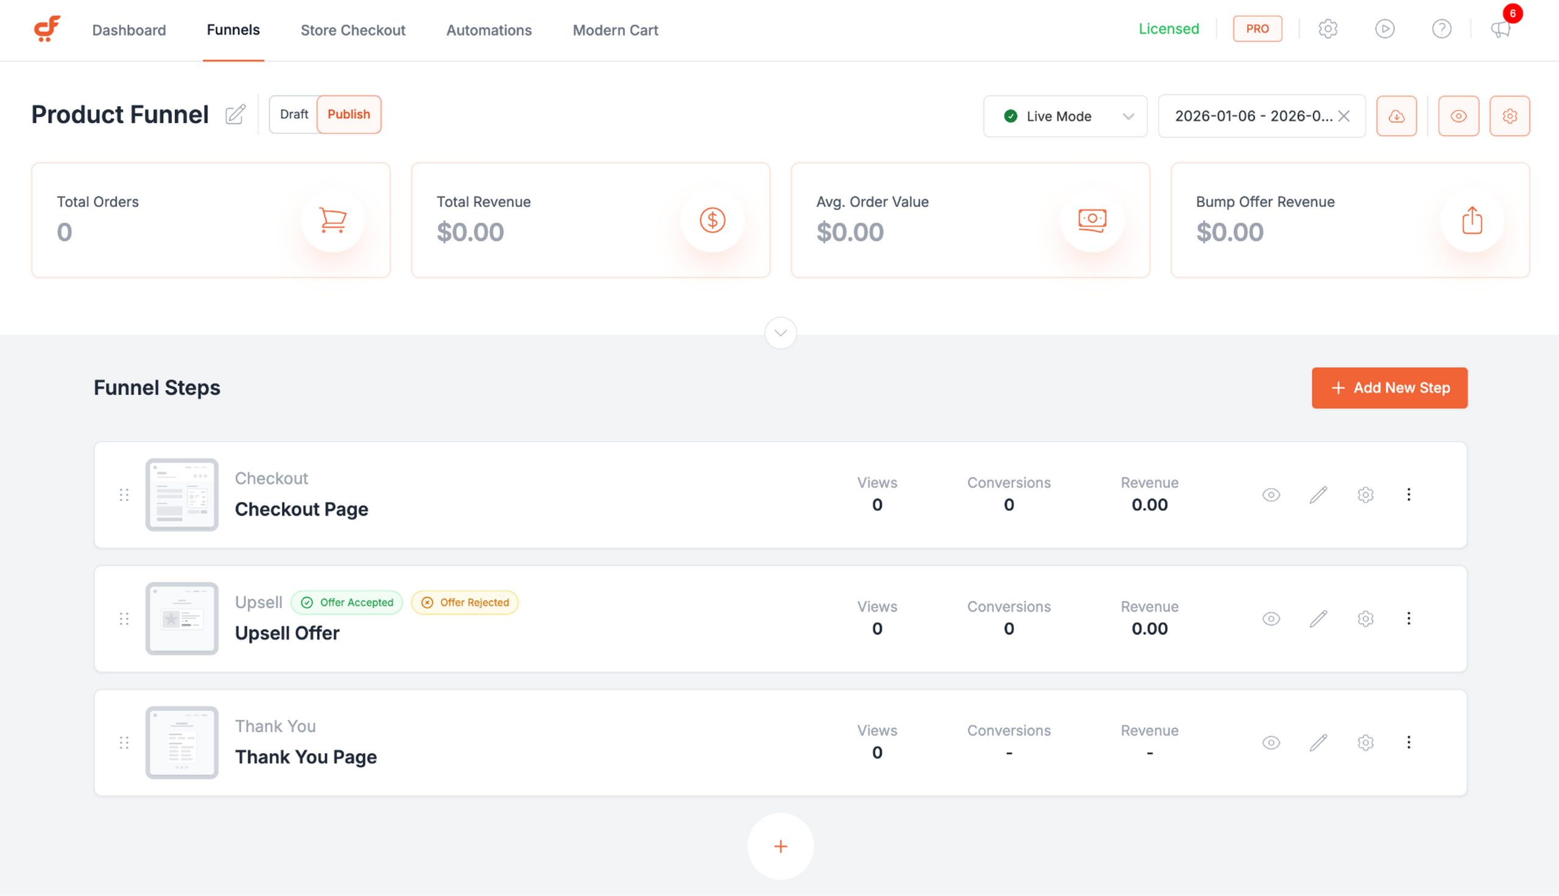Open Checkout Page step settings gear

tap(1365, 495)
